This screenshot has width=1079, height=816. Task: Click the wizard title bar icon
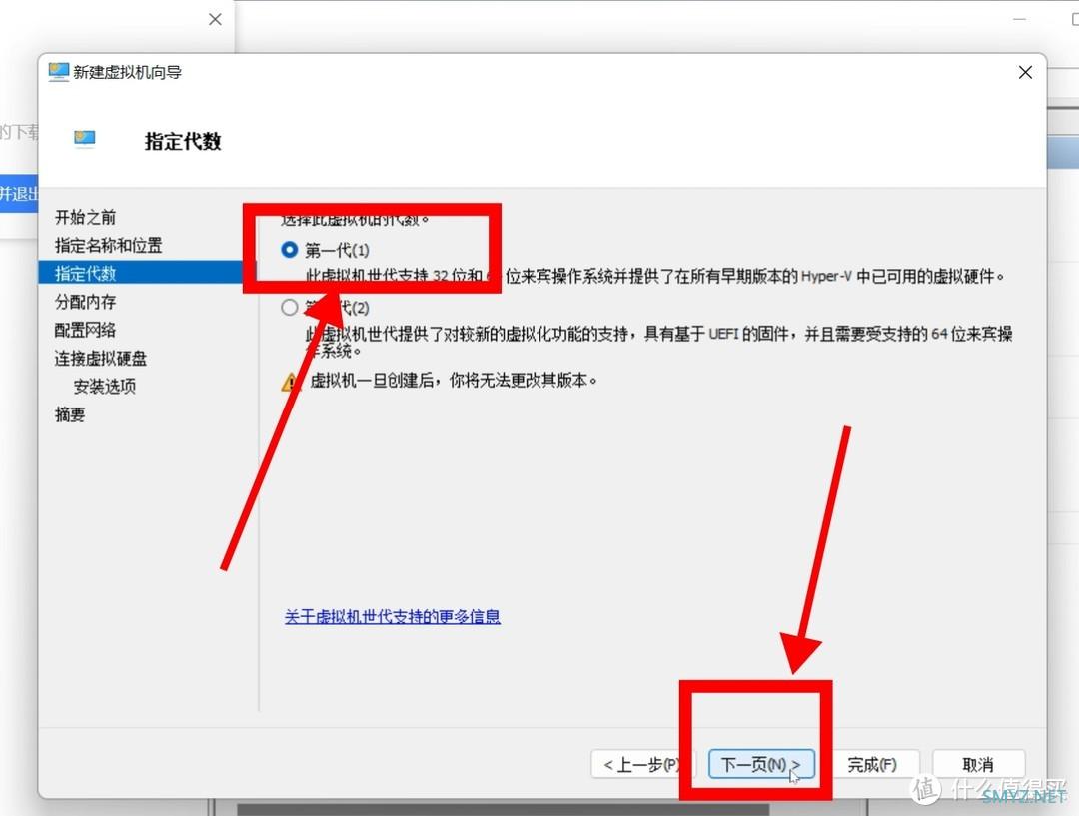click(59, 72)
